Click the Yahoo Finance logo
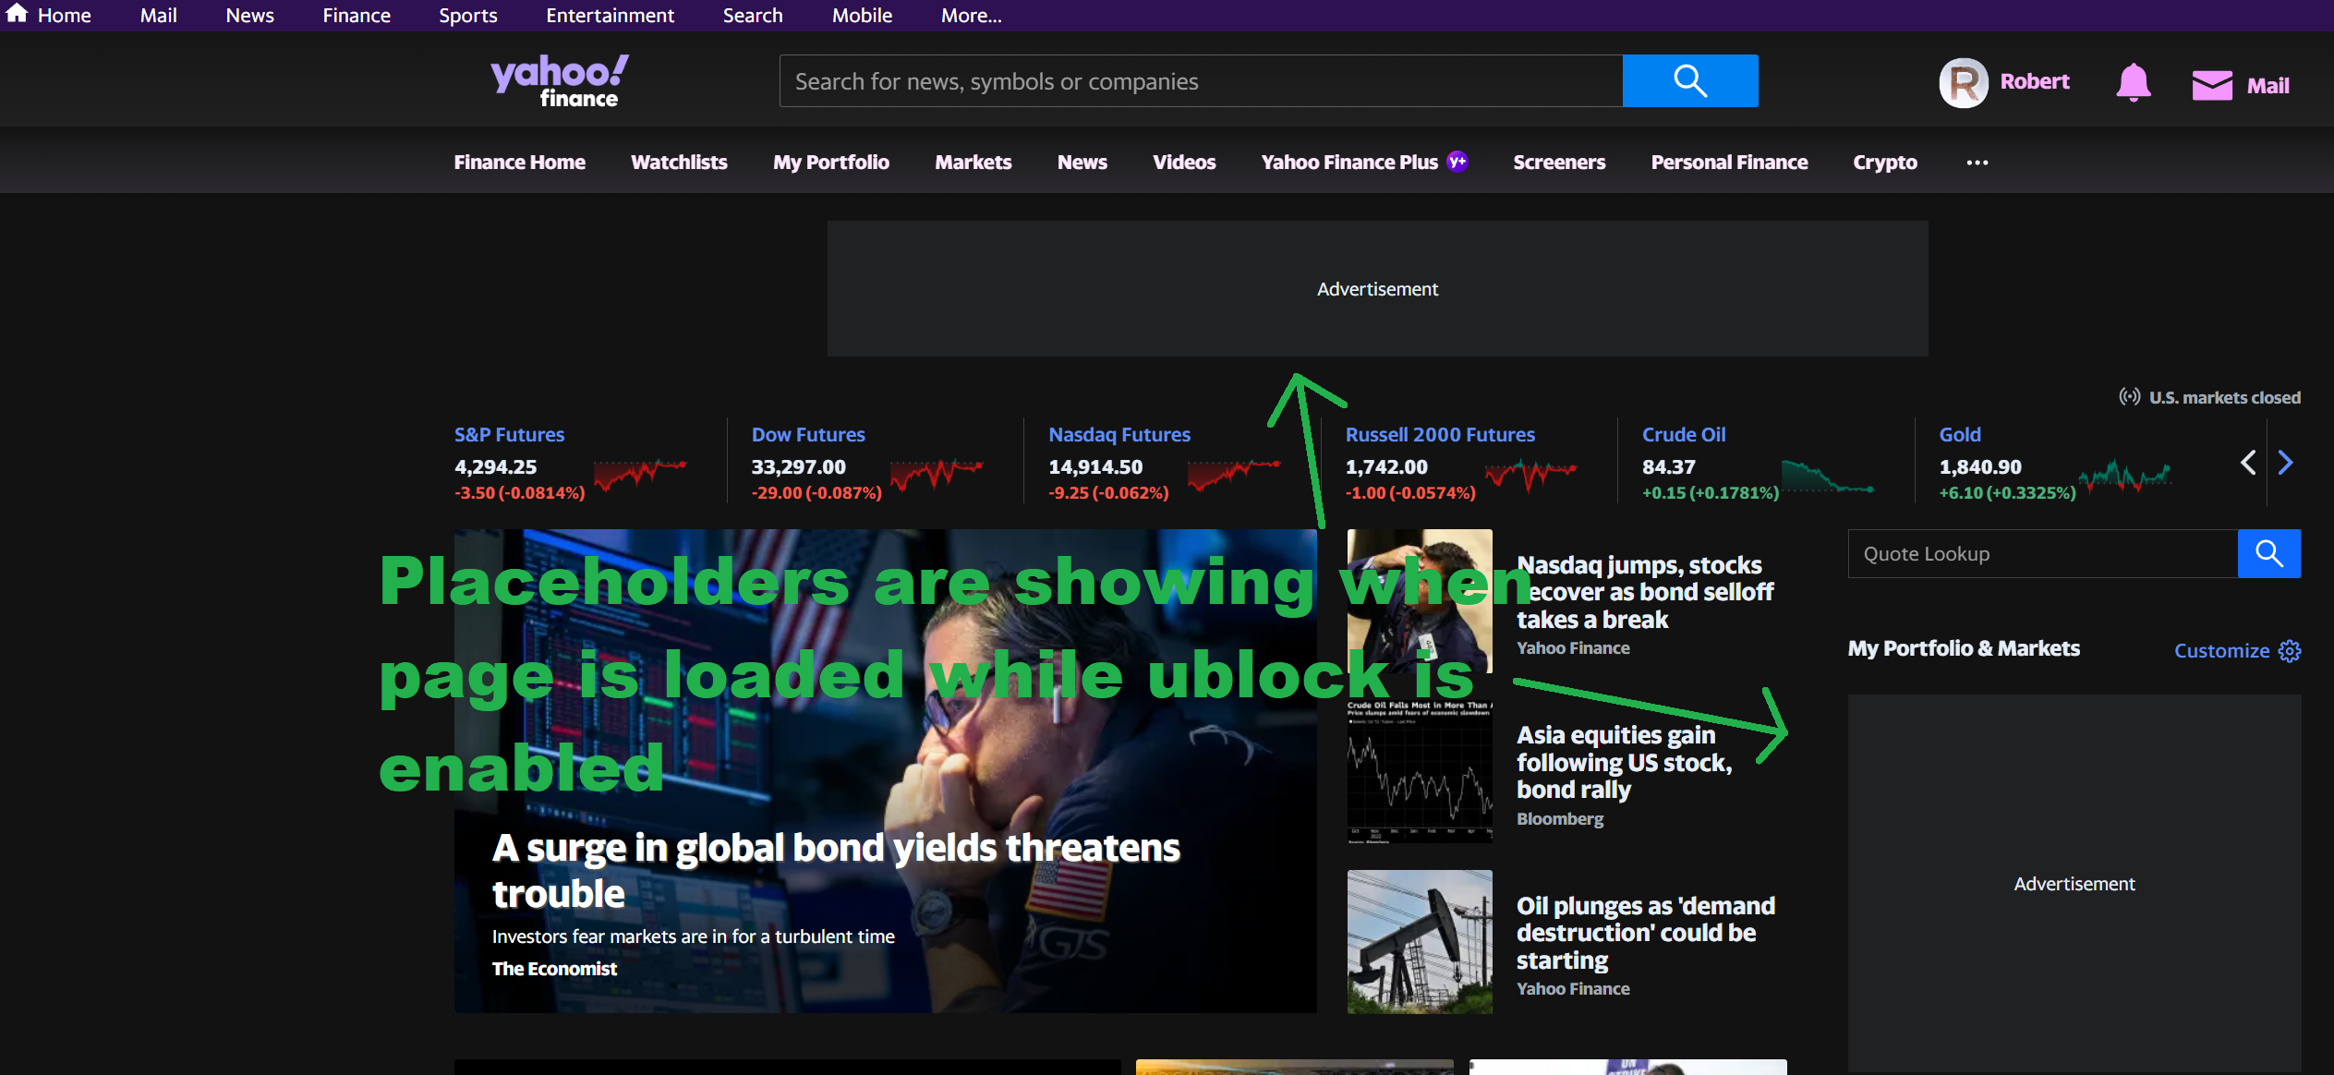Screen dimensions: 2334x1075 point(560,80)
